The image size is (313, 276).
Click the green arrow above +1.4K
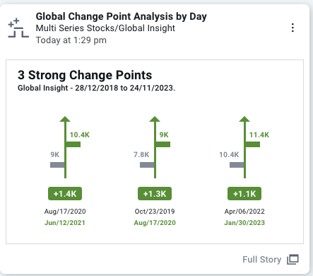[x=65, y=147]
